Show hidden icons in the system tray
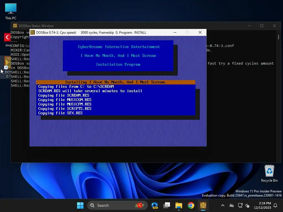 pyautogui.click(x=223, y=205)
